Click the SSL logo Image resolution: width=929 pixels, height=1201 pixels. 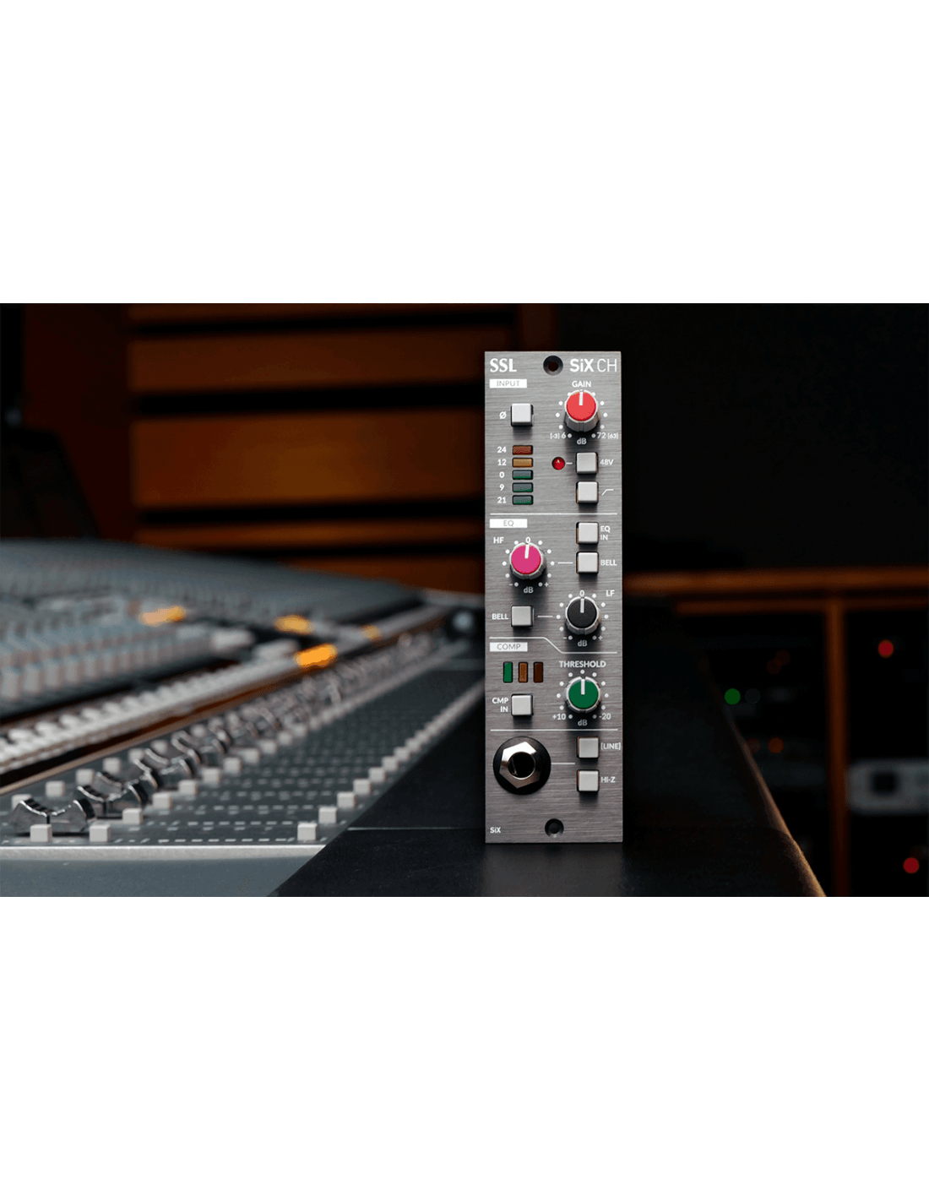point(503,366)
